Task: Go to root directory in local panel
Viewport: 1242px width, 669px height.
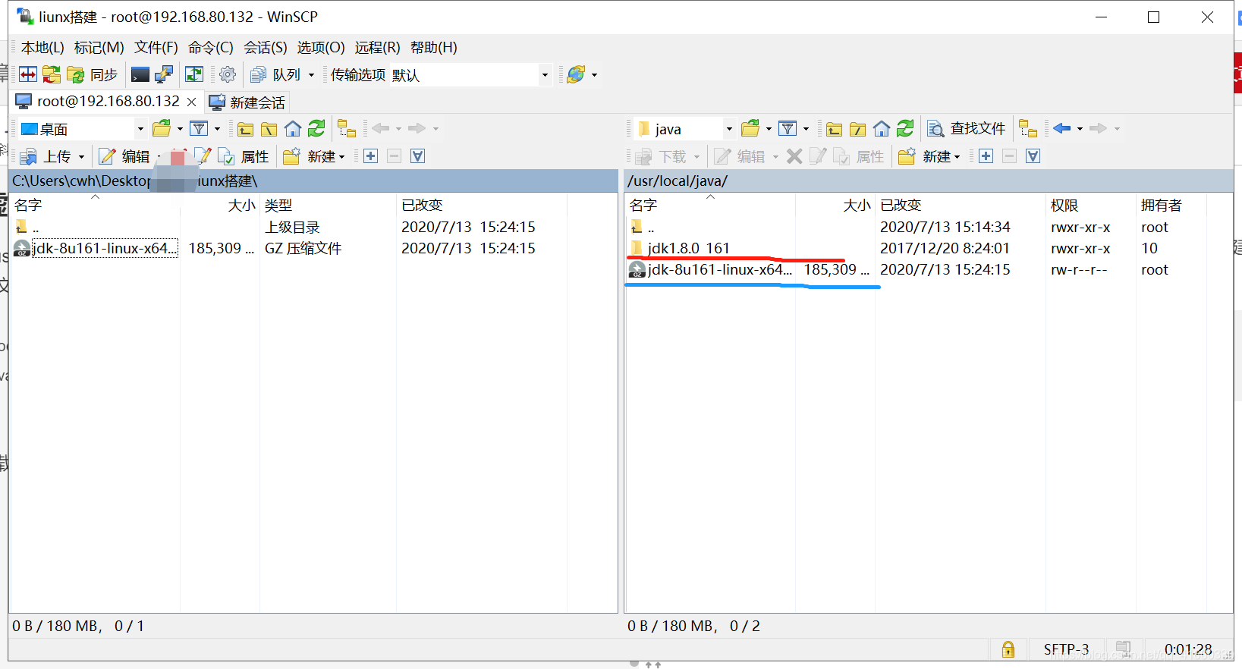Action: [269, 129]
